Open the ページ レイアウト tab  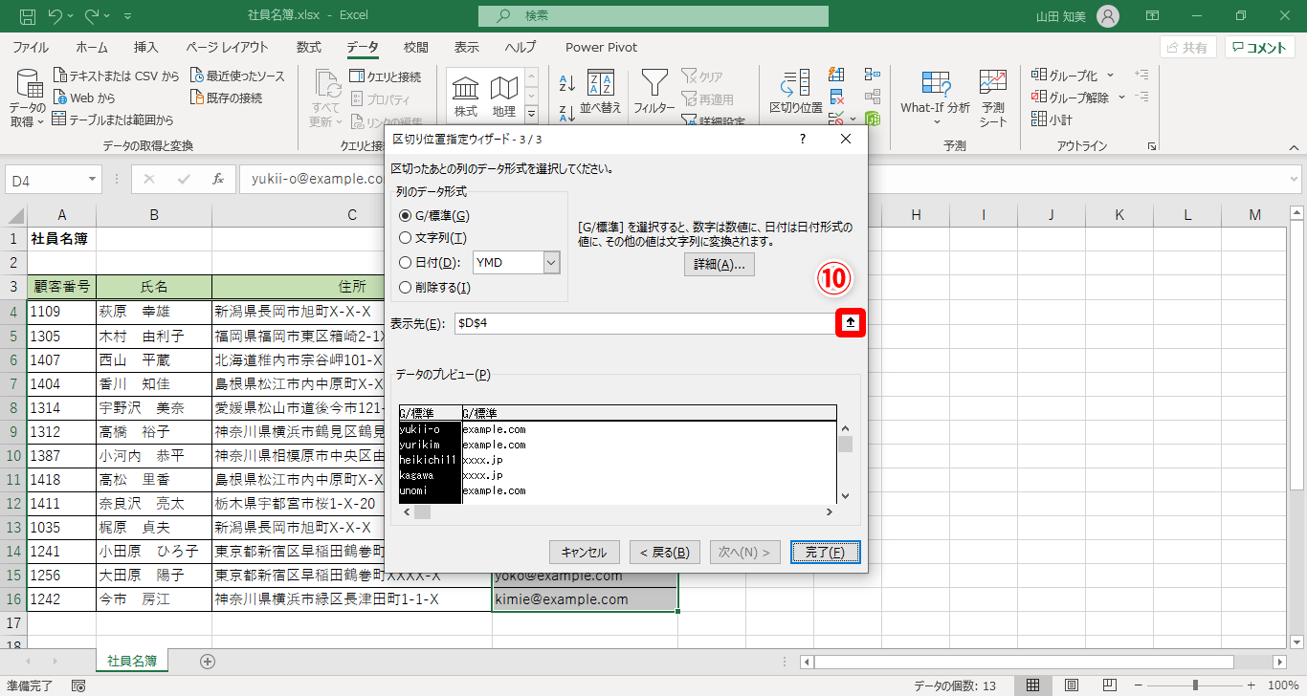pos(228,47)
